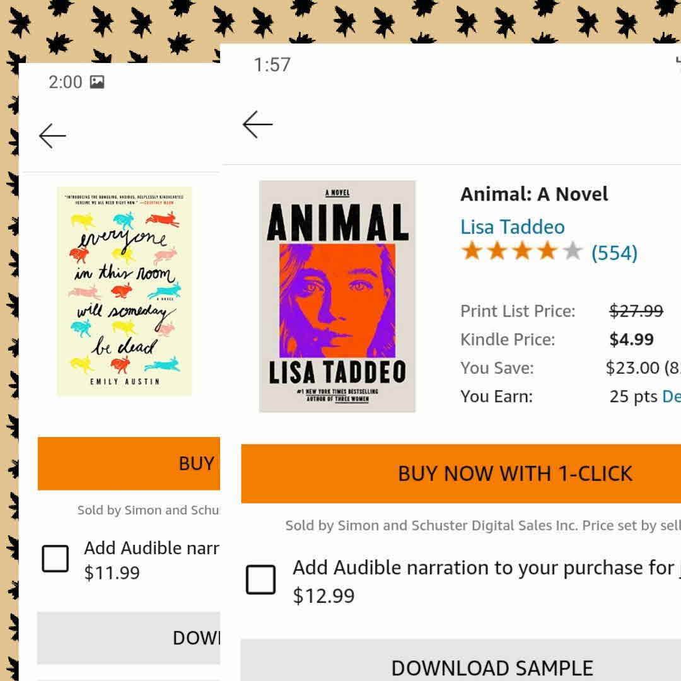Viewport: 681px width, 681px height.
Task: Tap the back arrow above the Animal cover
Action: coord(257,124)
